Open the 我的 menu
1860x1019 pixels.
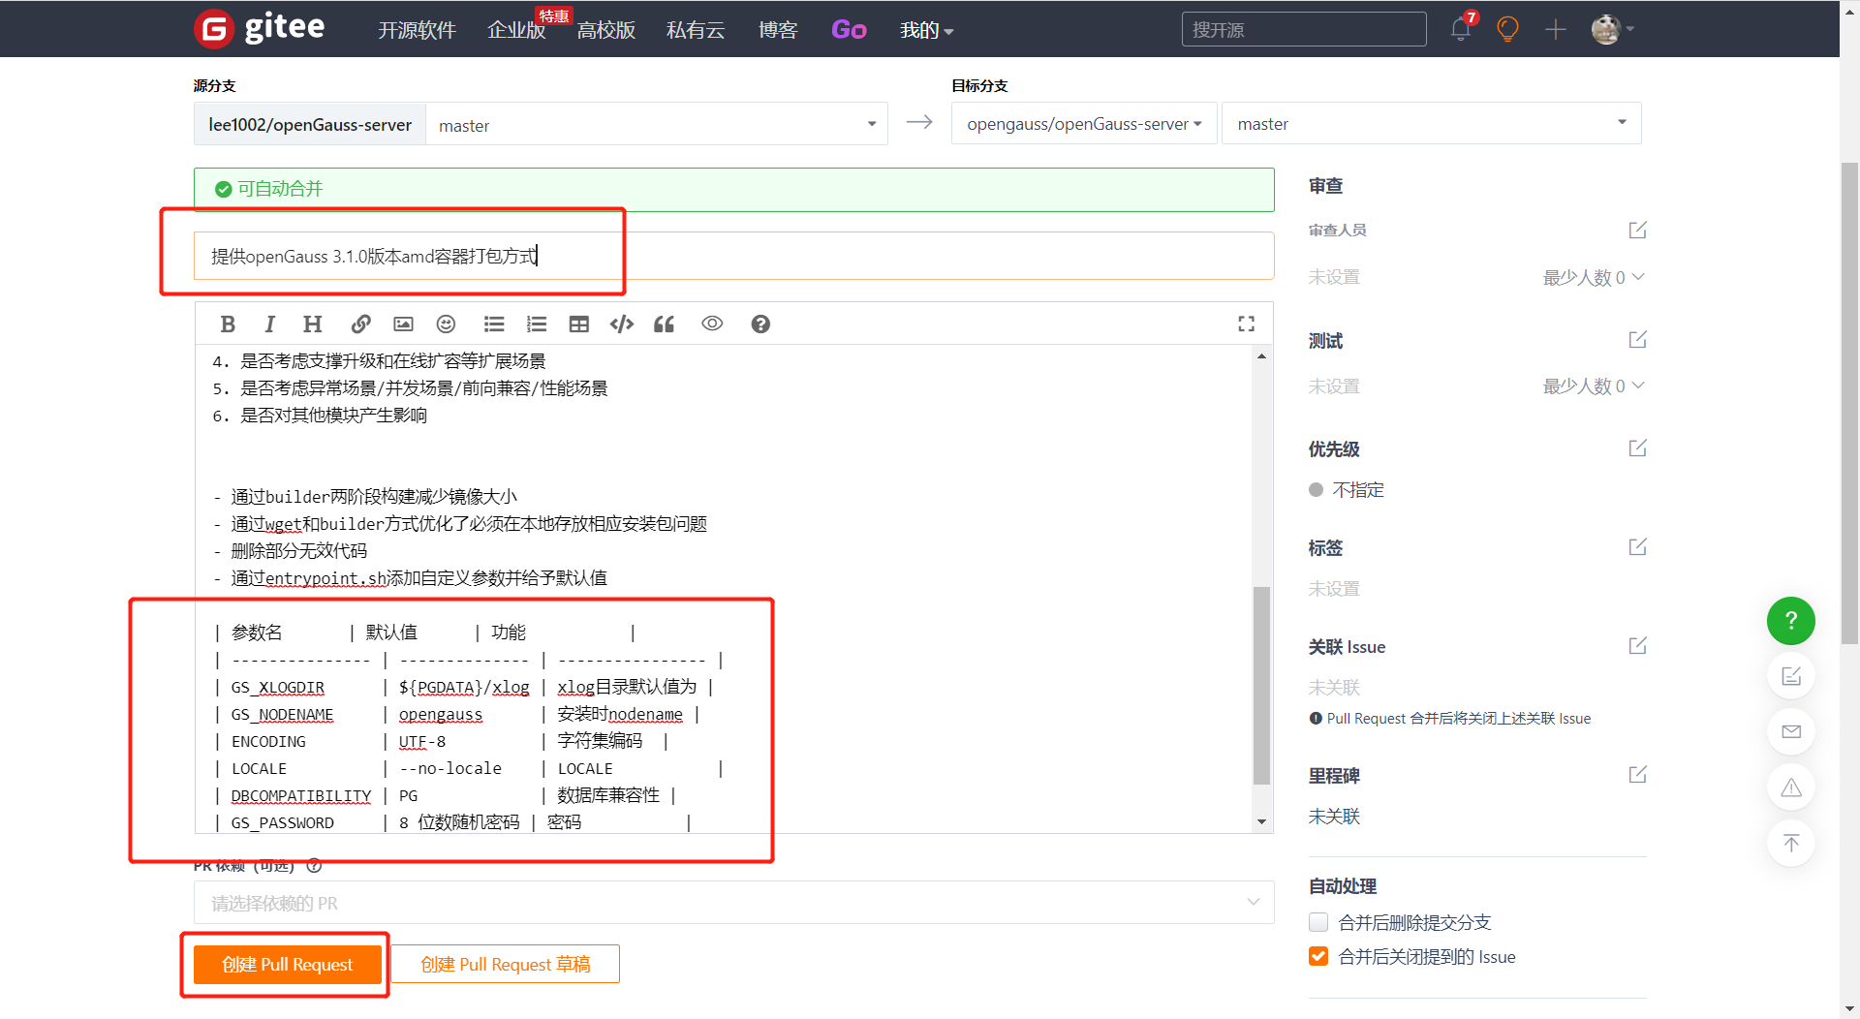pos(926,30)
